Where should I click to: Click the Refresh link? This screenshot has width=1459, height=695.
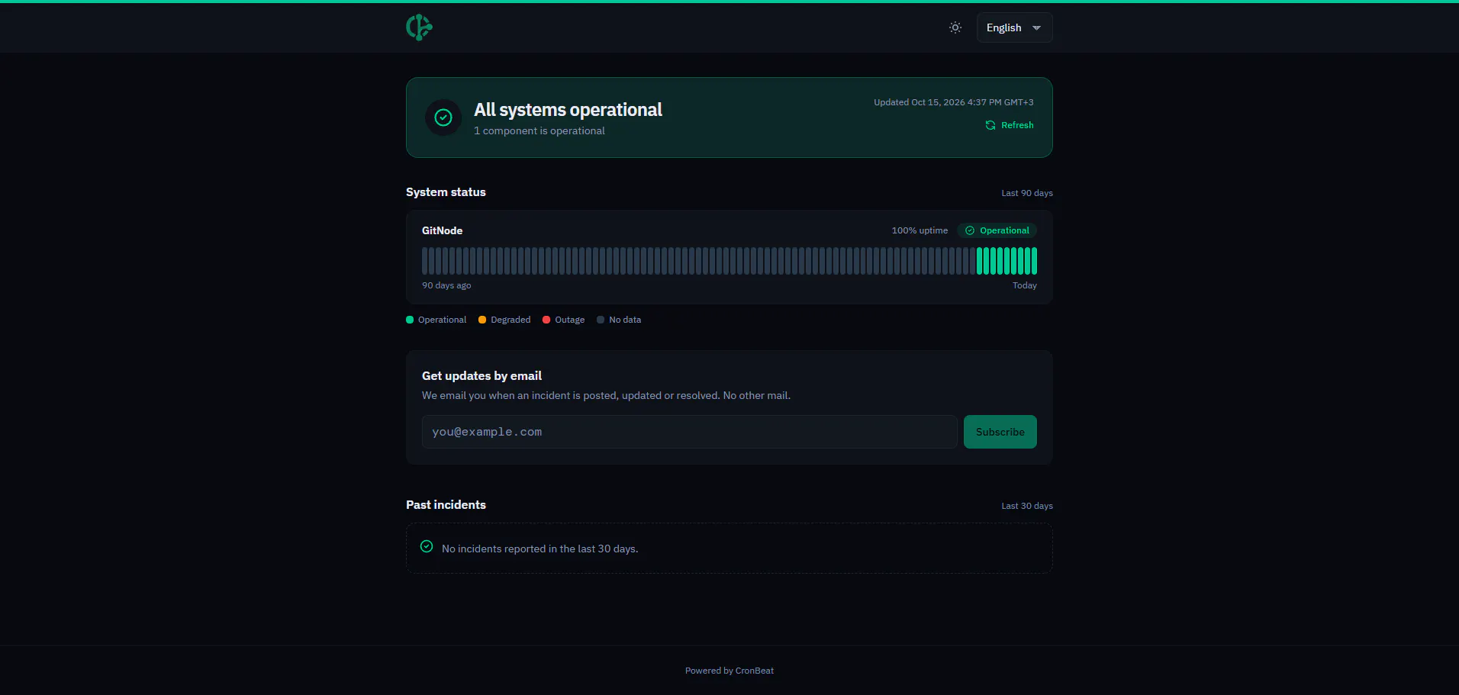tap(1010, 125)
